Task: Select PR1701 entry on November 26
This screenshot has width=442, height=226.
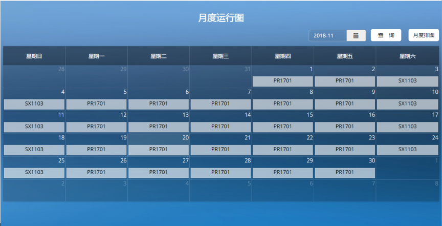Action: 96,173
